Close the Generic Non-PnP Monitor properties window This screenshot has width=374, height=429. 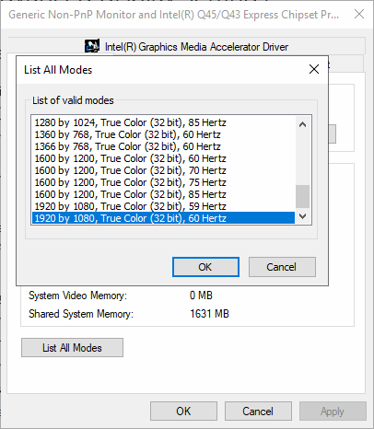click(359, 14)
